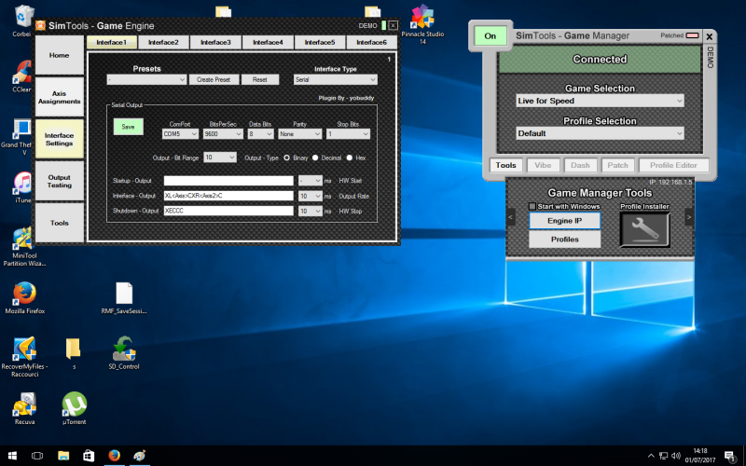Open the Output Bit Range dropdown

pos(220,158)
